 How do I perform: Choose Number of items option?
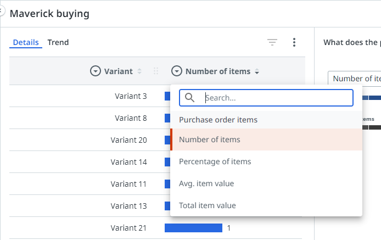tap(210, 139)
